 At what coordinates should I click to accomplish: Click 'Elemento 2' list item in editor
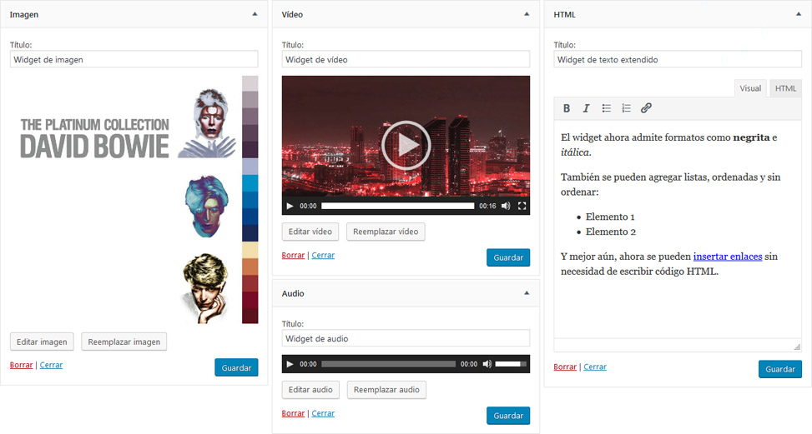click(611, 232)
